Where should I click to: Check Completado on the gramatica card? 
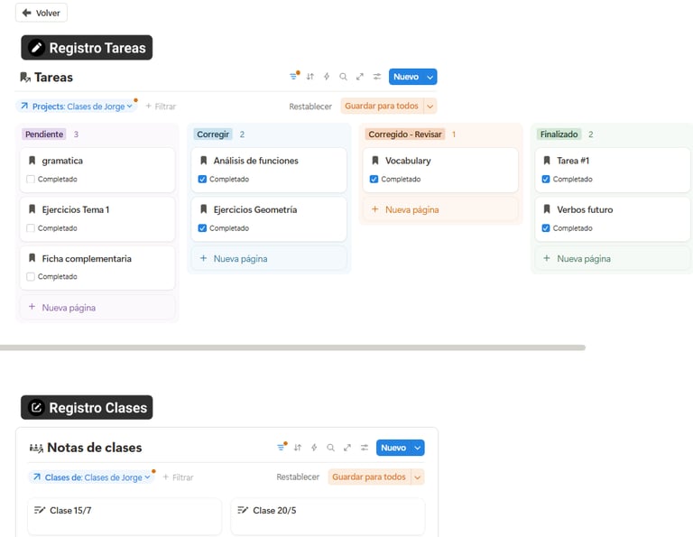(x=31, y=179)
